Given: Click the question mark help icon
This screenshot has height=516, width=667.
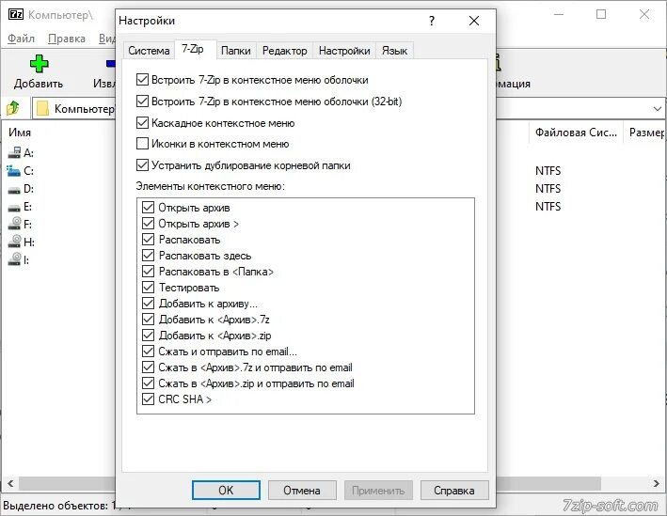Looking at the screenshot, I should click(432, 21).
